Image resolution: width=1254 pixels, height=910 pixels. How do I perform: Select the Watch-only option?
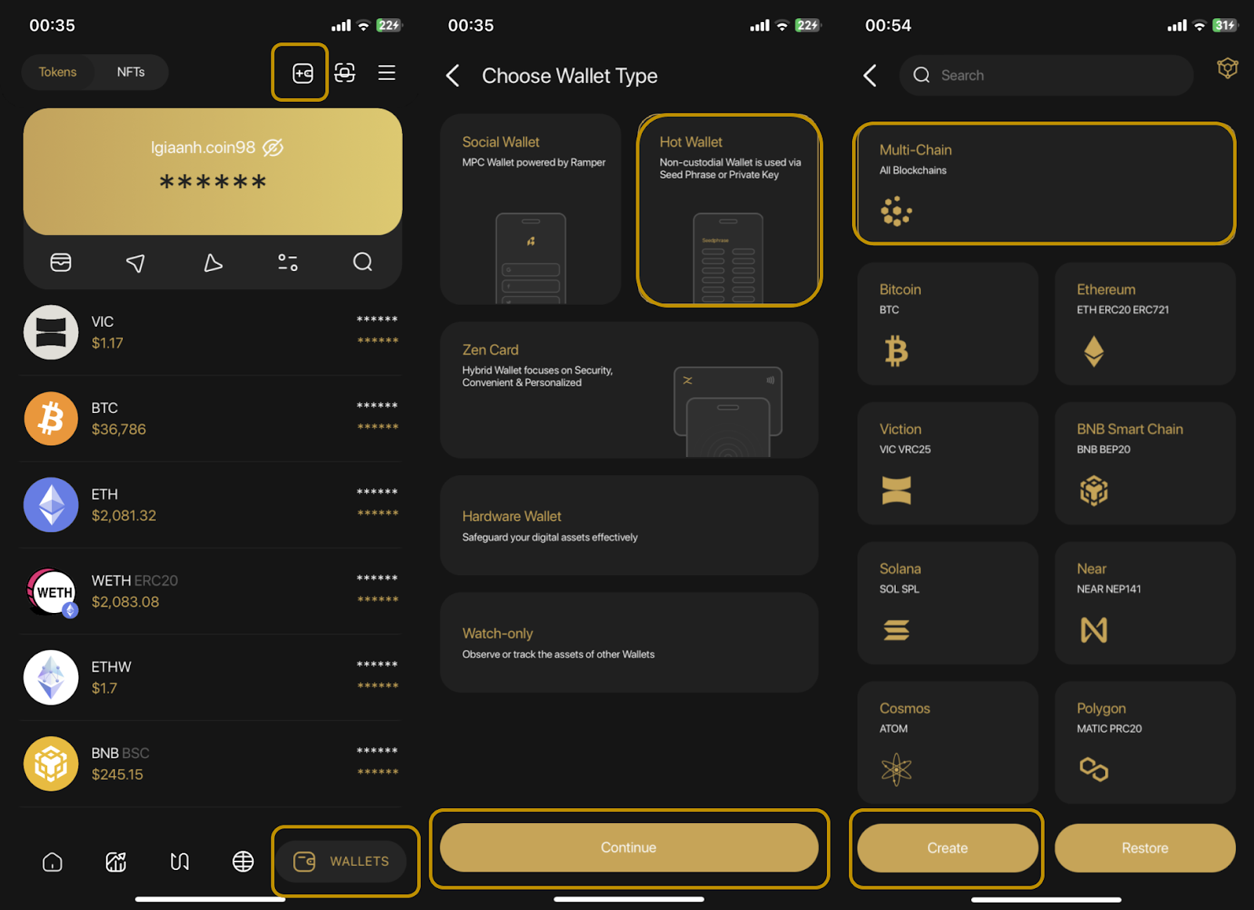click(629, 643)
